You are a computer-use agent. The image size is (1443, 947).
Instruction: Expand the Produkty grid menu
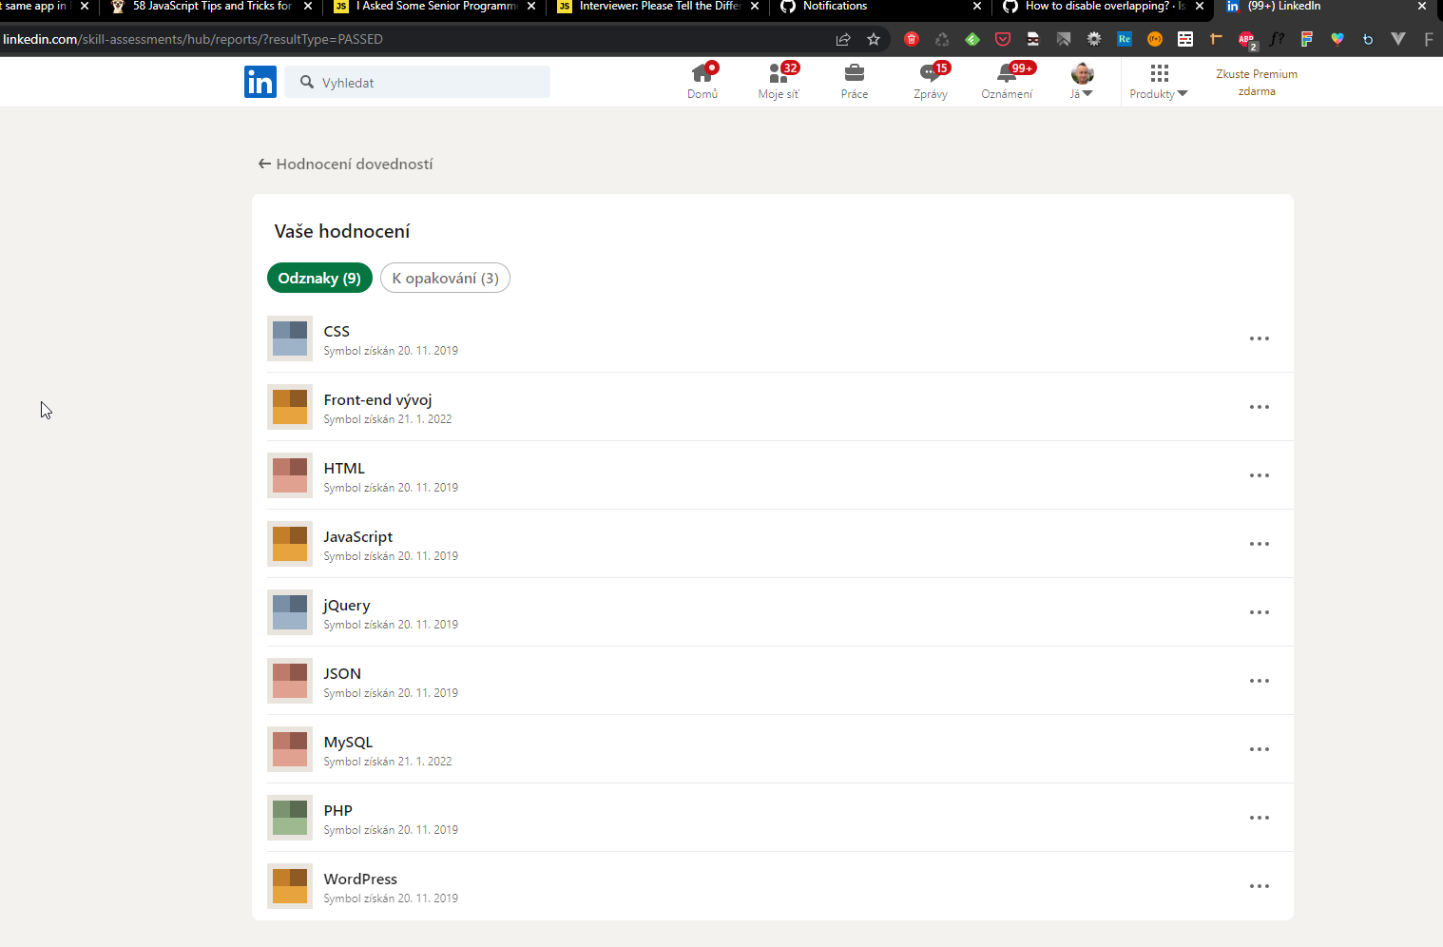point(1159,81)
